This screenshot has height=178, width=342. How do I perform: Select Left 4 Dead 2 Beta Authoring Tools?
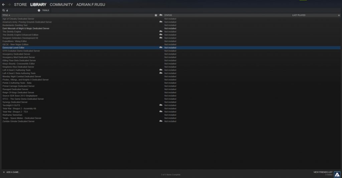[x=19, y=73]
